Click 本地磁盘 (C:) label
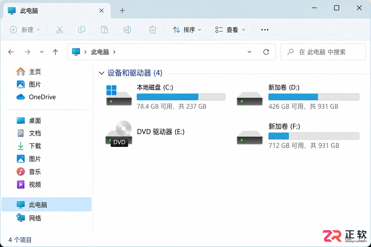The image size is (371, 247). click(155, 87)
